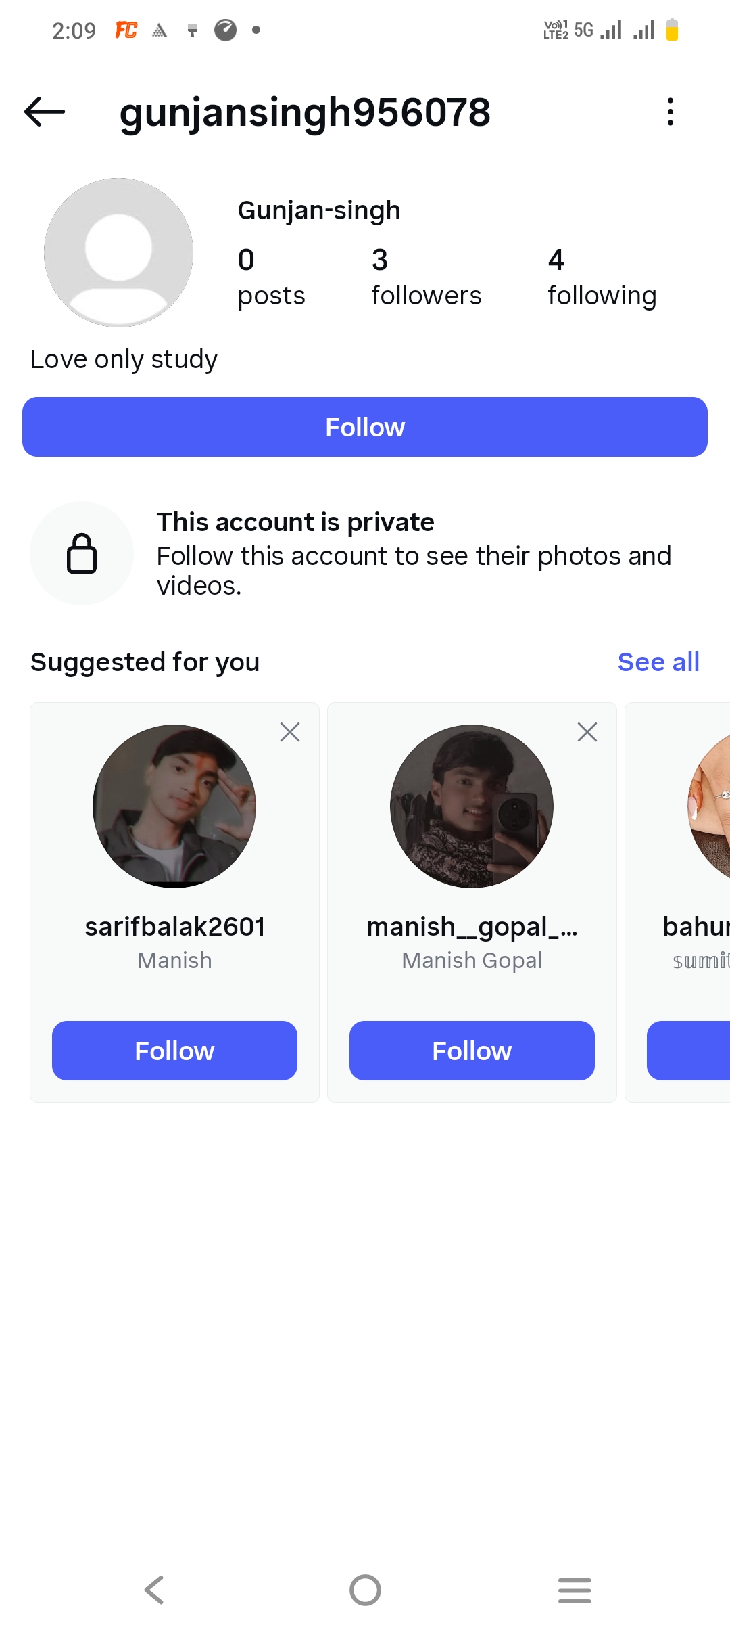Follow gunjansingh956078 with the main button

tap(365, 427)
